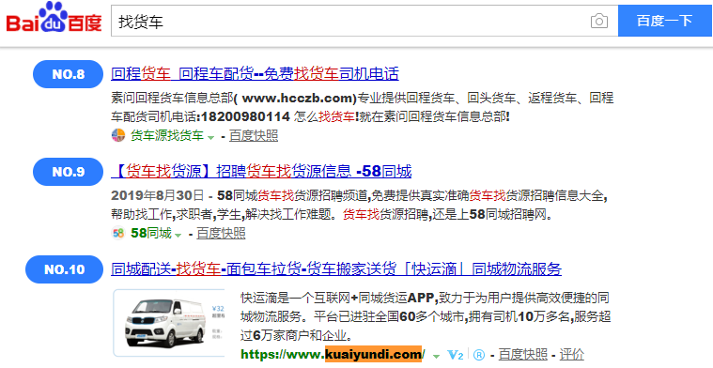Expand dropdown arrow beside kuaiyundi URL
Viewport: 713px width, 368px height.
click(x=436, y=356)
